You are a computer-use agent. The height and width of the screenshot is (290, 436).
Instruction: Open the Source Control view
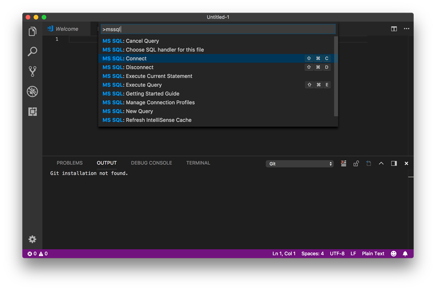32,71
